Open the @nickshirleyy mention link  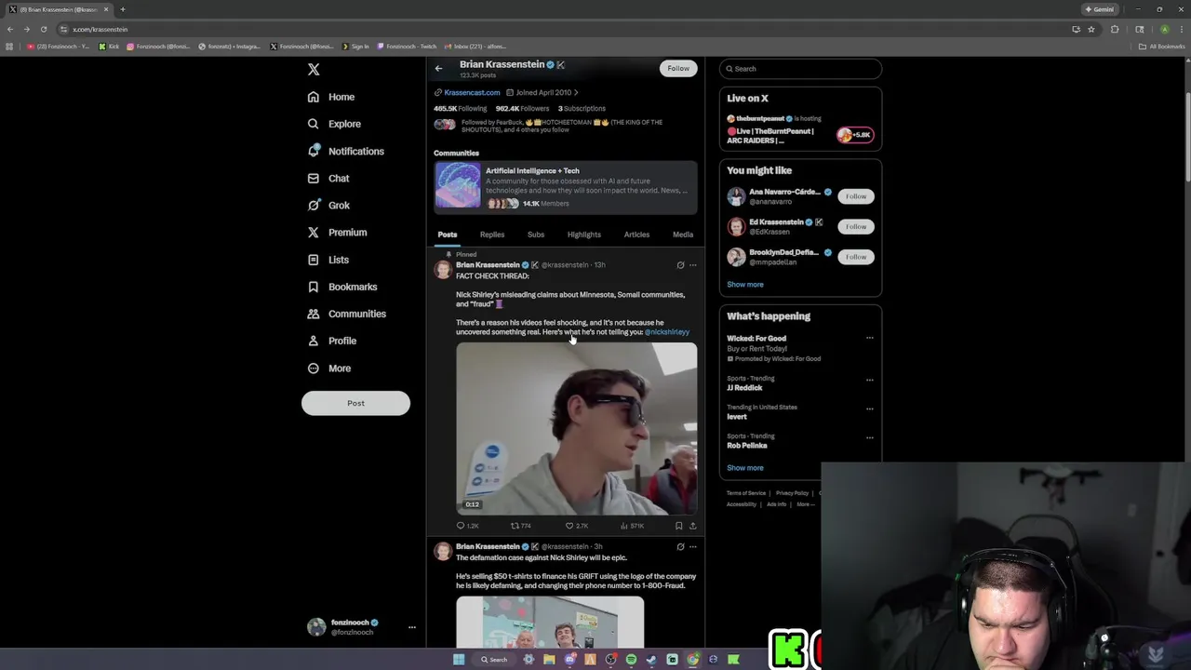point(667,332)
